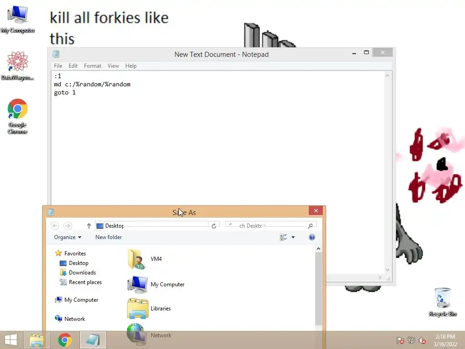Open My Computer desktop icon
This screenshot has height=349, width=465.
(x=18, y=20)
